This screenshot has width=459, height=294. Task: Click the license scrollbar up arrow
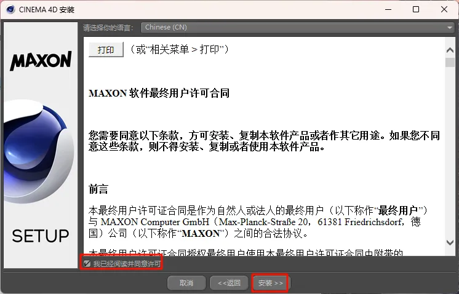(450, 50)
